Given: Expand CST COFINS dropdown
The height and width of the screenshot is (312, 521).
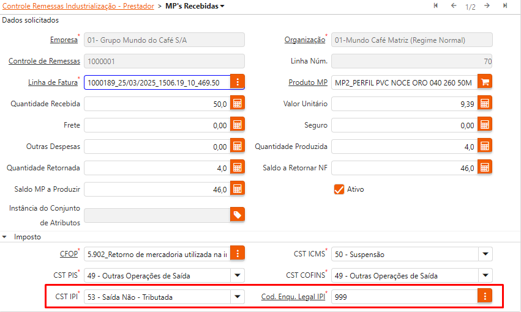Looking at the screenshot, I should (485, 275).
